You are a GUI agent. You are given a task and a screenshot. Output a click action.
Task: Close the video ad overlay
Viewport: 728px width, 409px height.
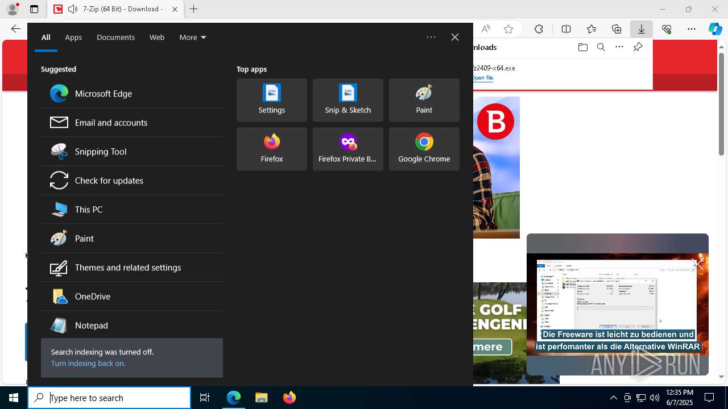(698, 264)
